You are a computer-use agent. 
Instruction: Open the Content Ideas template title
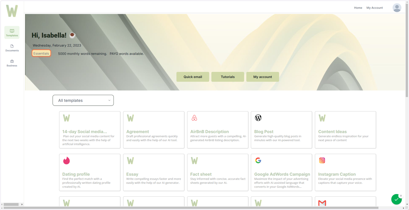pyautogui.click(x=332, y=132)
